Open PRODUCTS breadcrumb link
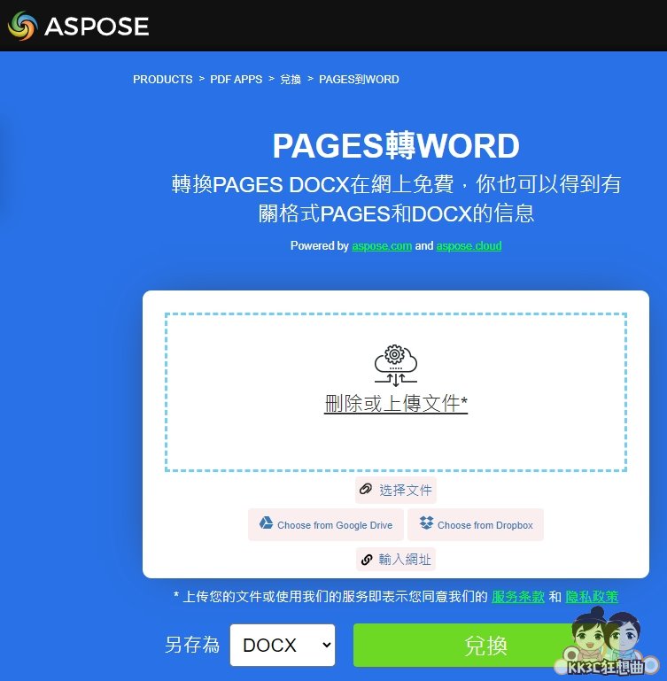This screenshot has height=681, width=667. click(162, 80)
